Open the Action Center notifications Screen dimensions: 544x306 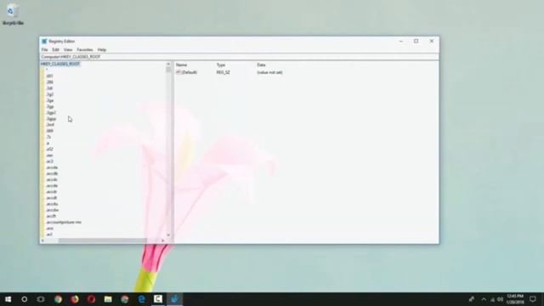[533, 299]
